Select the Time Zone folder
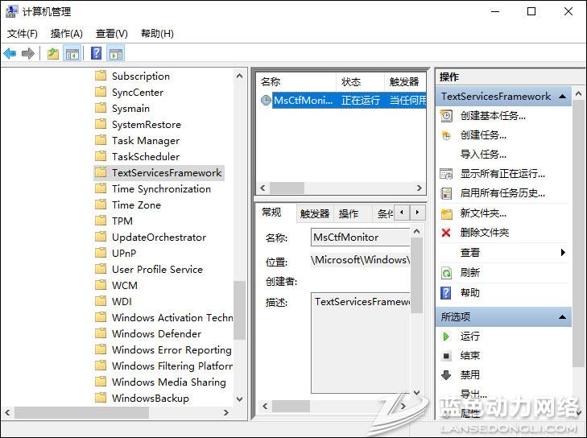 coord(136,205)
